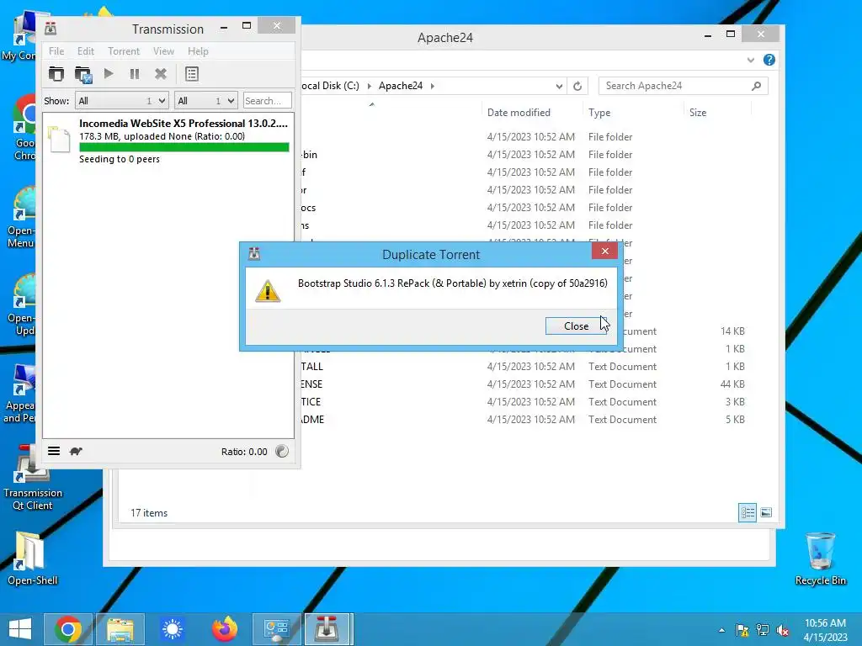Click the open torrent from URL toolbar icon
The width and height of the screenshot is (862, 646).
coord(83,74)
